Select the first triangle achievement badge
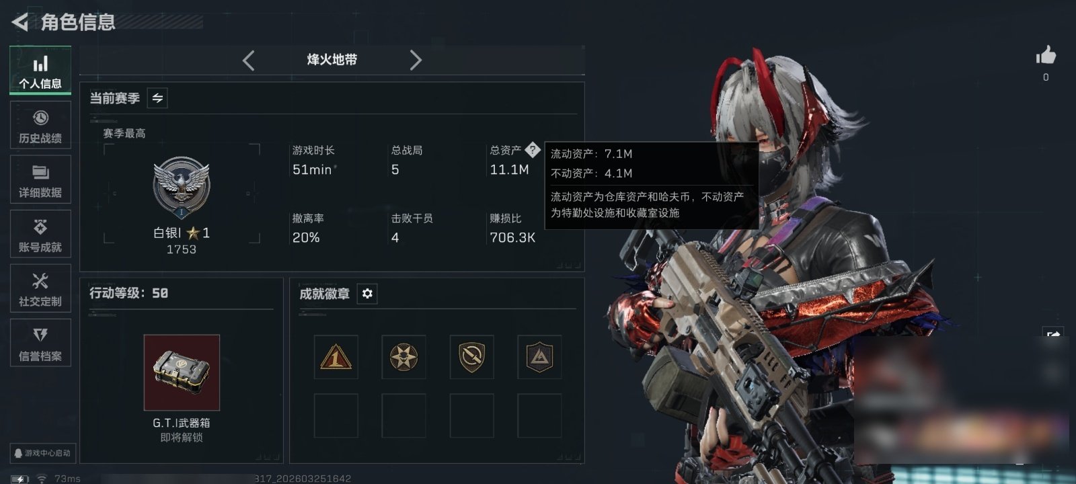 coord(336,357)
